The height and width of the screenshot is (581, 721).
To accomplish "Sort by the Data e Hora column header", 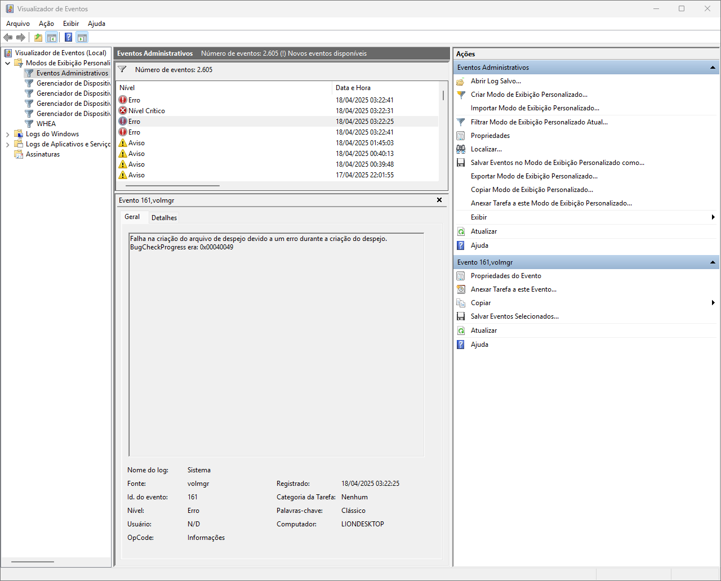I will click(385, 88).
